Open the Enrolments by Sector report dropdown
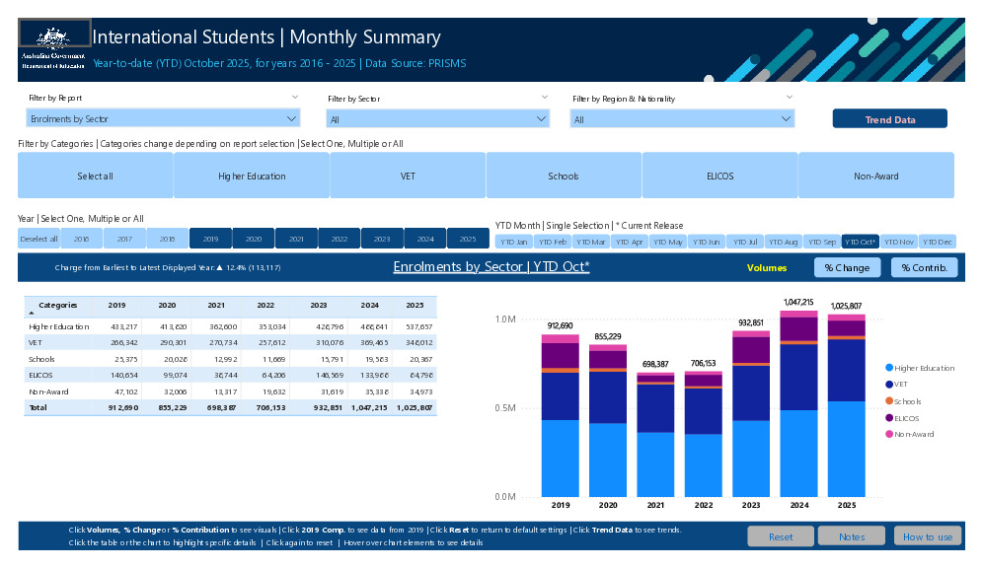 292,117
